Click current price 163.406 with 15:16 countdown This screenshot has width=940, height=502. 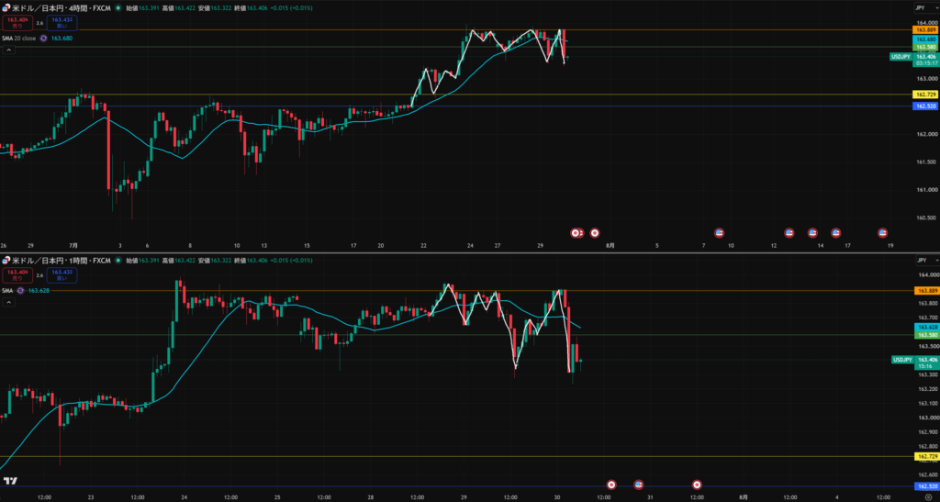927,363
